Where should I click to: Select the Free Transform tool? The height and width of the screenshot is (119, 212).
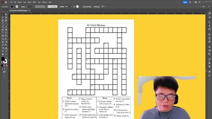pos(6,36)
